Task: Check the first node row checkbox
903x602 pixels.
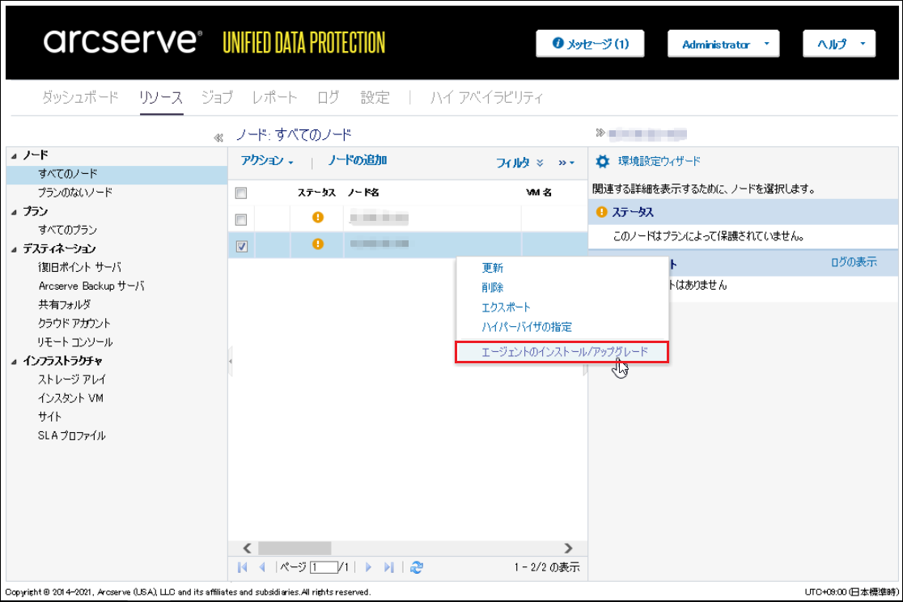Action: (241, 219)
